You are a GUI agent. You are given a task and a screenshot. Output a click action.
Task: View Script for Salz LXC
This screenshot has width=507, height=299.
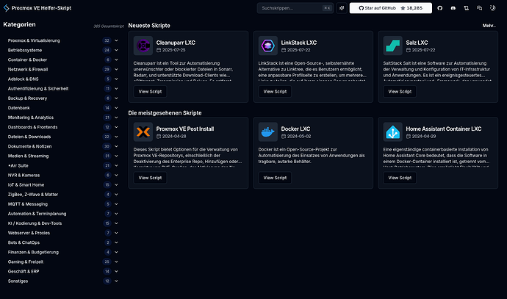tap(400, 92)
